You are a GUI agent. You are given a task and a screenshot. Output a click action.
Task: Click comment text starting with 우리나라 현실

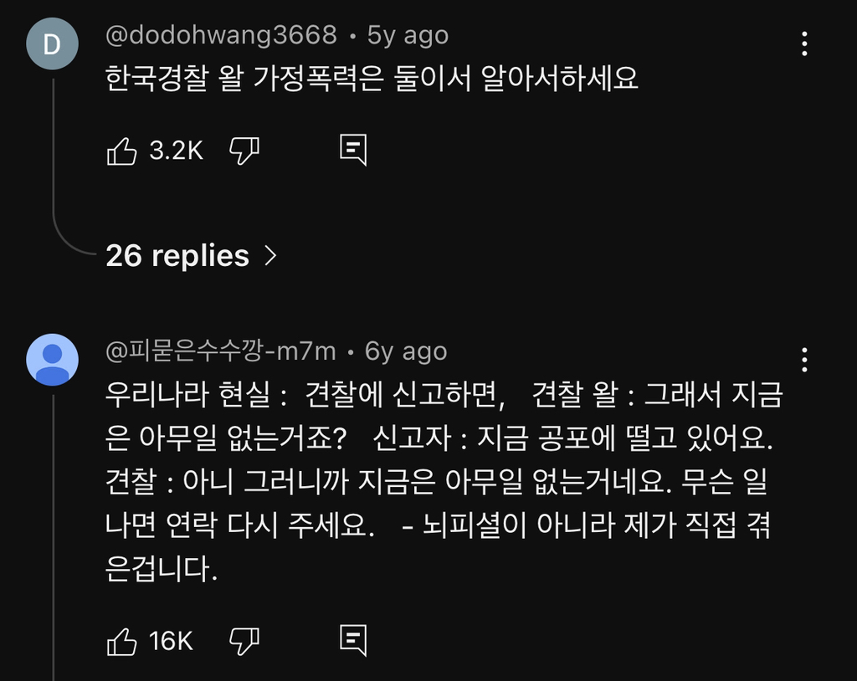tap(444, 482)
